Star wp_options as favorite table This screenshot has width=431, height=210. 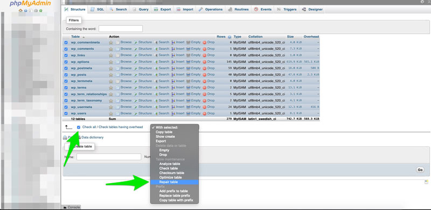[x=111, y=62]
